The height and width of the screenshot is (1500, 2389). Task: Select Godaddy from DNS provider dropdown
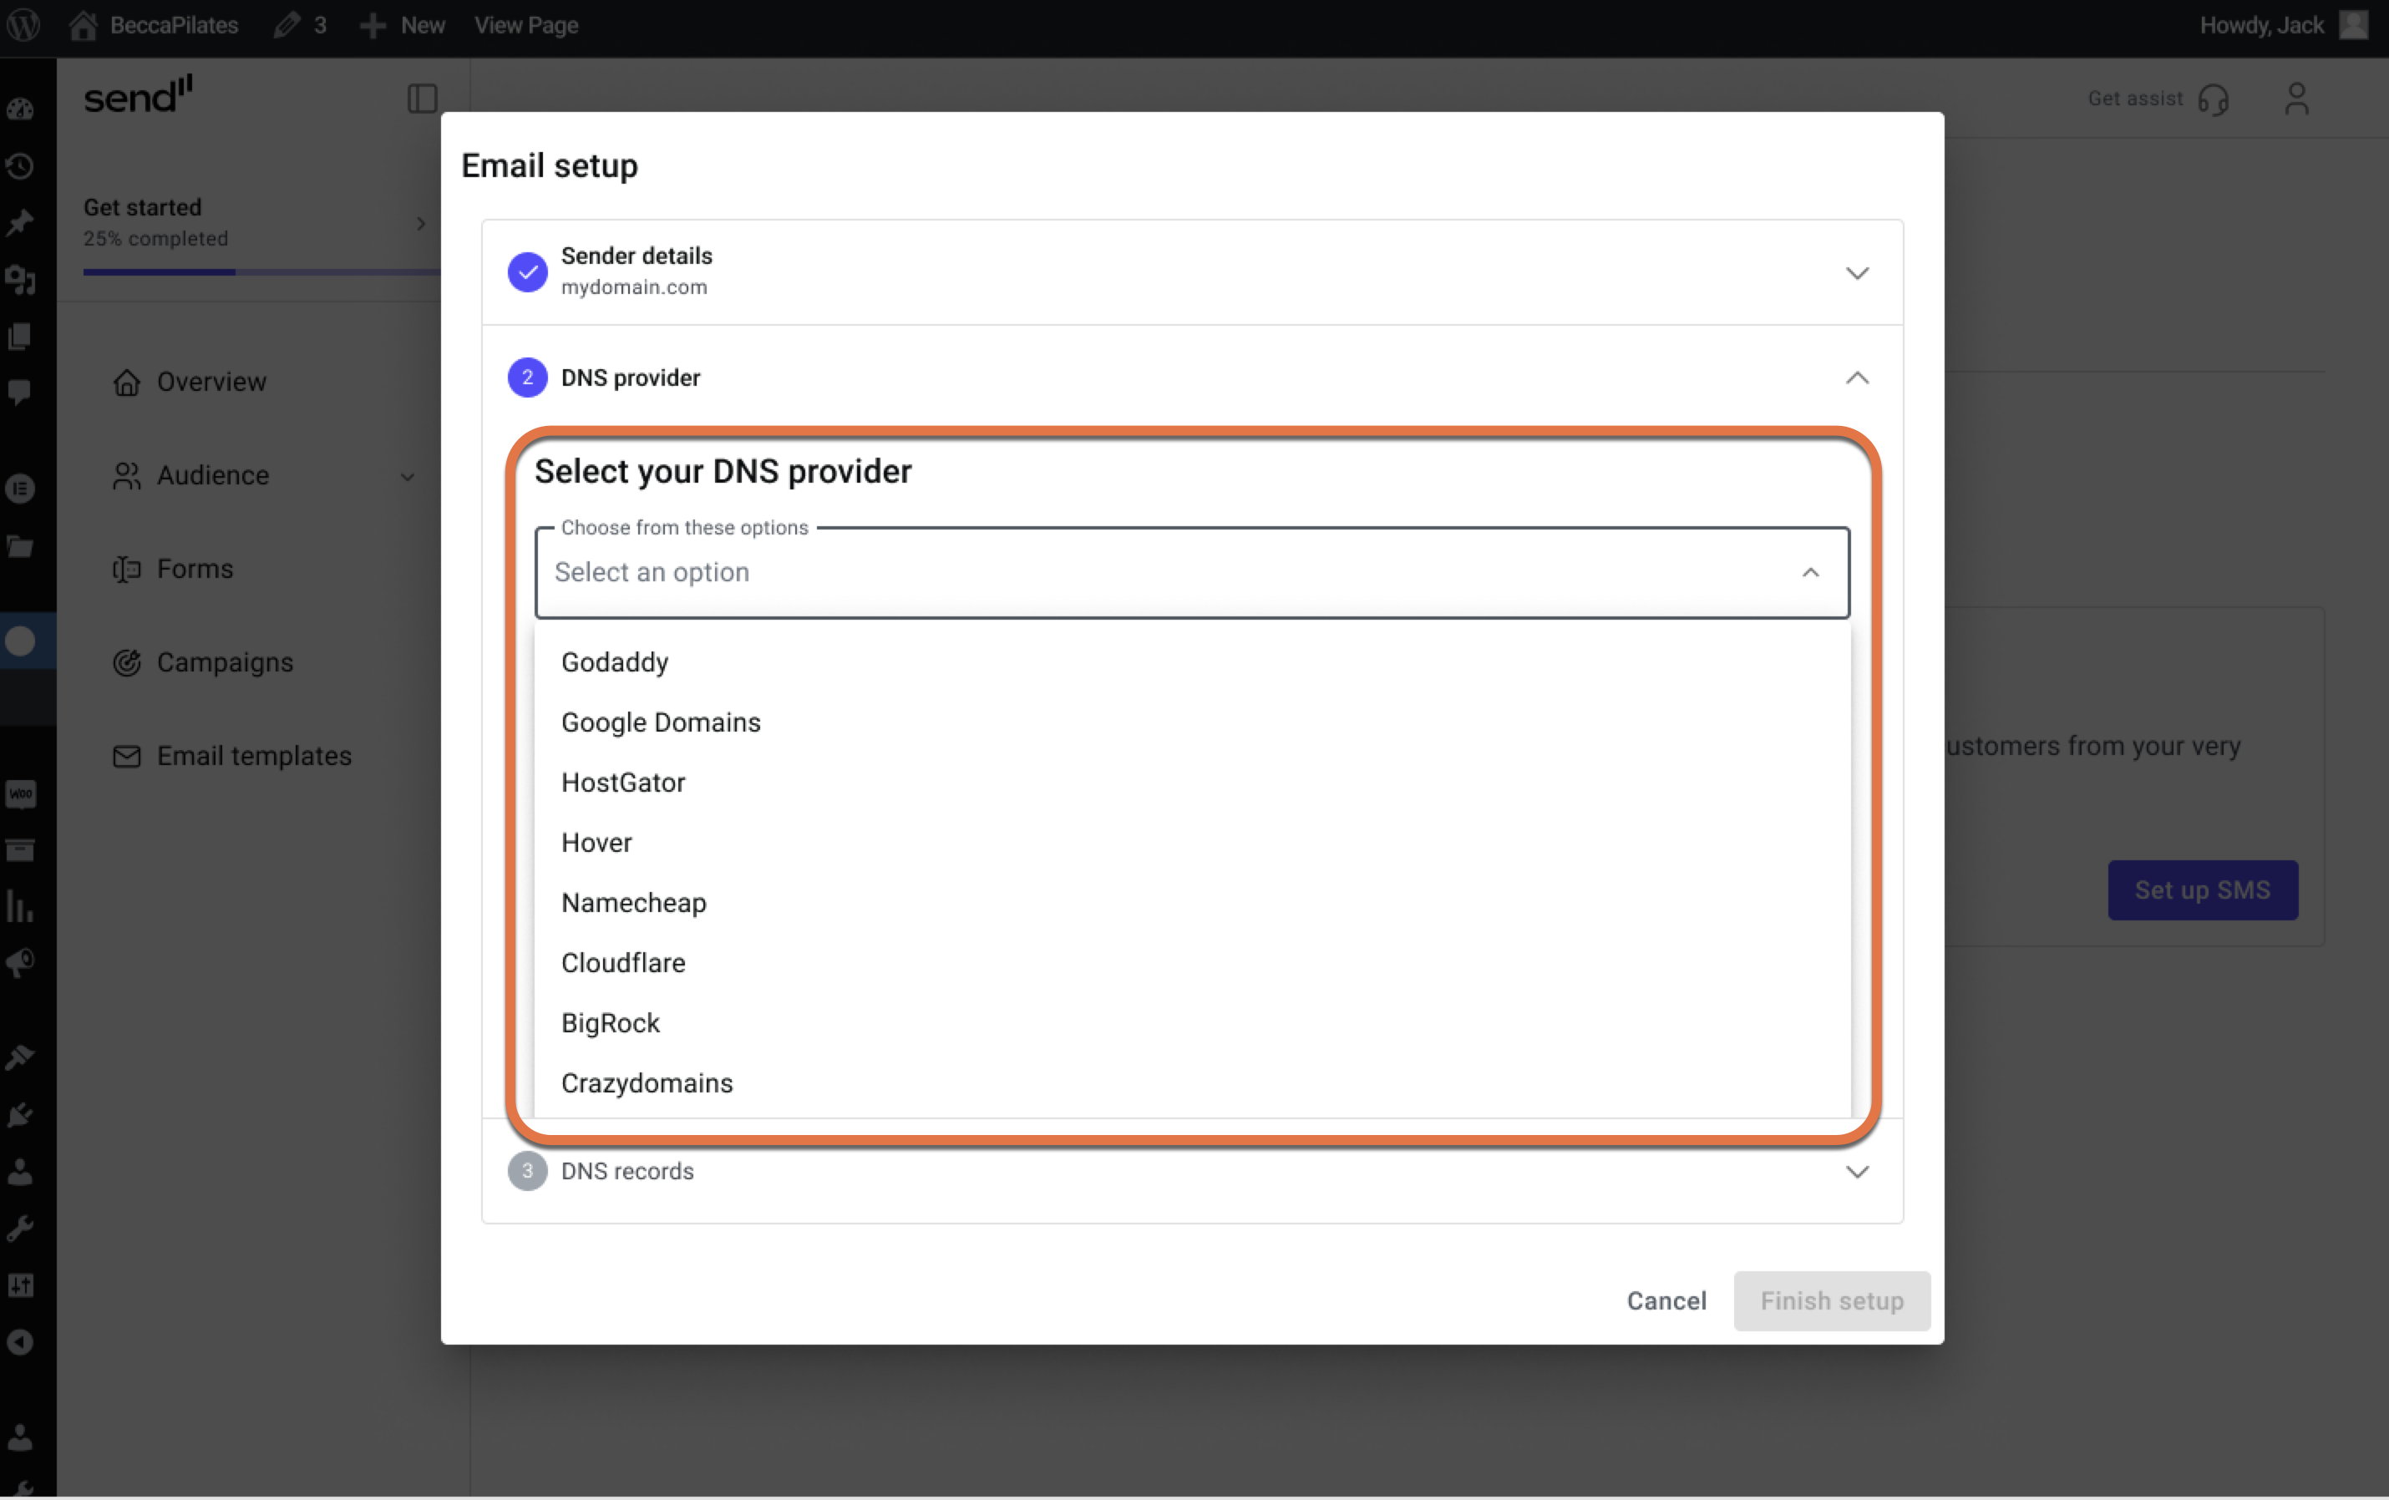615,660
